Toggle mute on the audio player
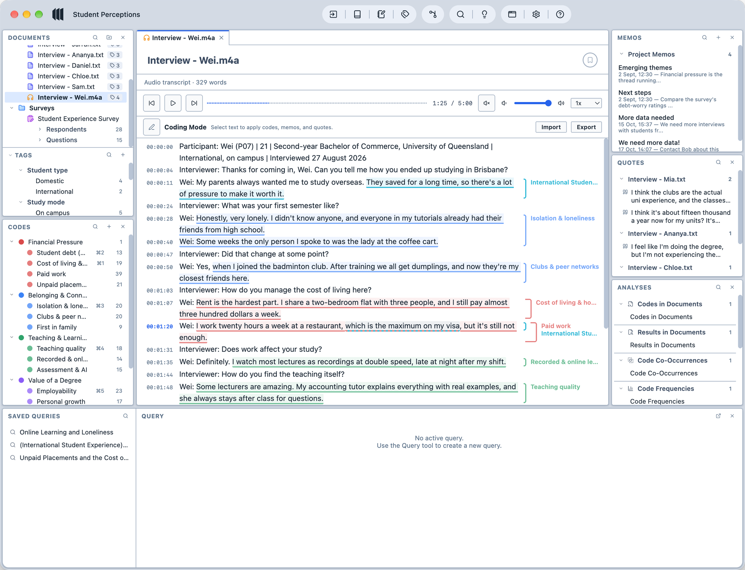The image size is (745, 570). 486,103
